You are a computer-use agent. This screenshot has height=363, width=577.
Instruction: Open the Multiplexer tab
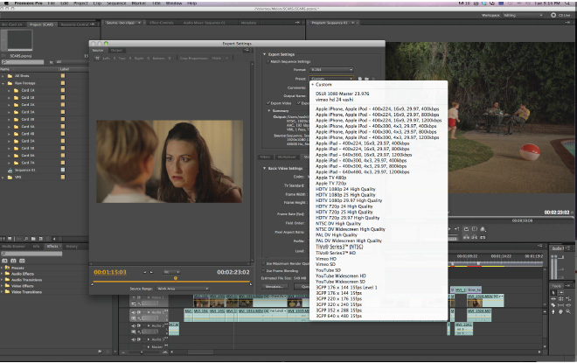click(x=287, y=157)
